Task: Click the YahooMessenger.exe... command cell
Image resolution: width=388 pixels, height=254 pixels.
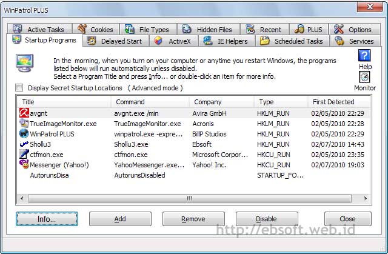Action: pos(149,165)
